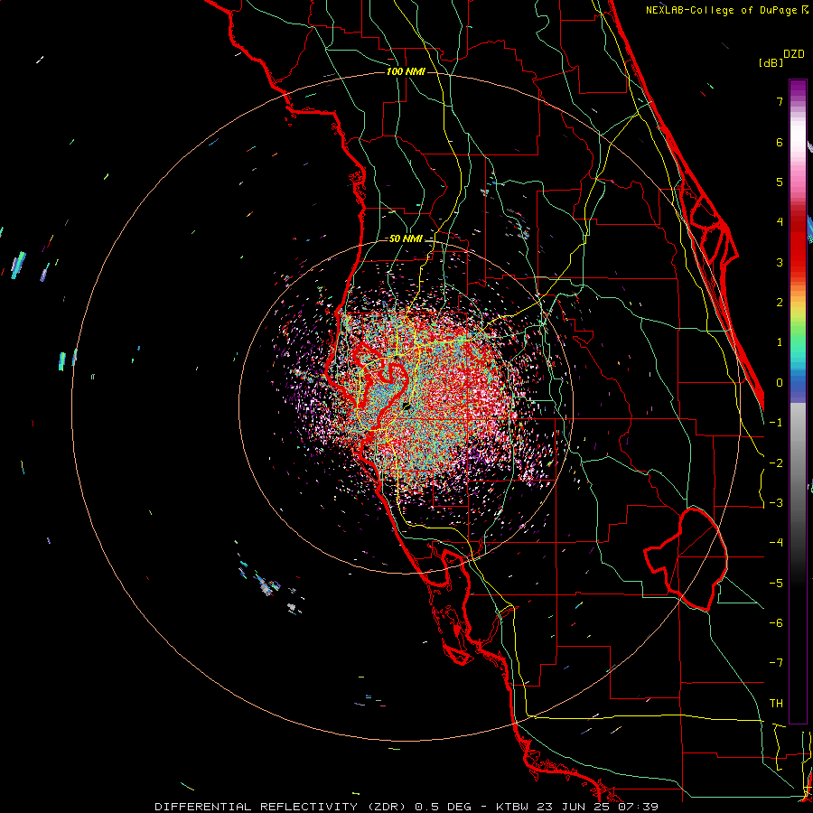This screenshot has height=813, width=813.
Task: Pick the gray -2 dB color on the color bar
Action: point(798,463)
